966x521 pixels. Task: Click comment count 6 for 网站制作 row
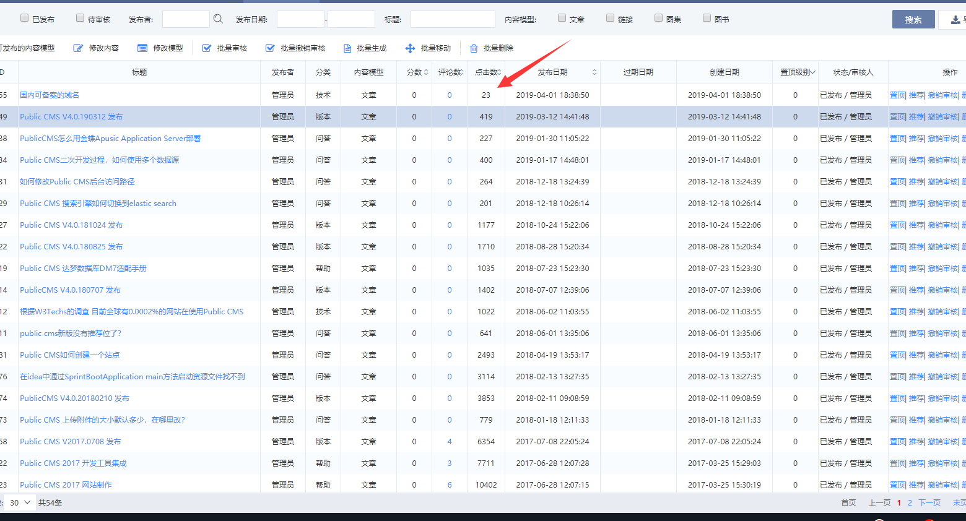click(x=450, y=485)
